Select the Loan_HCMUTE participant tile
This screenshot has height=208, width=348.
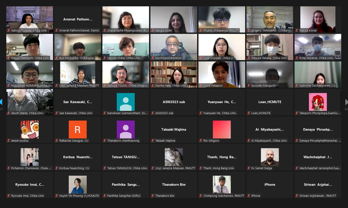[x=270, y=102]
